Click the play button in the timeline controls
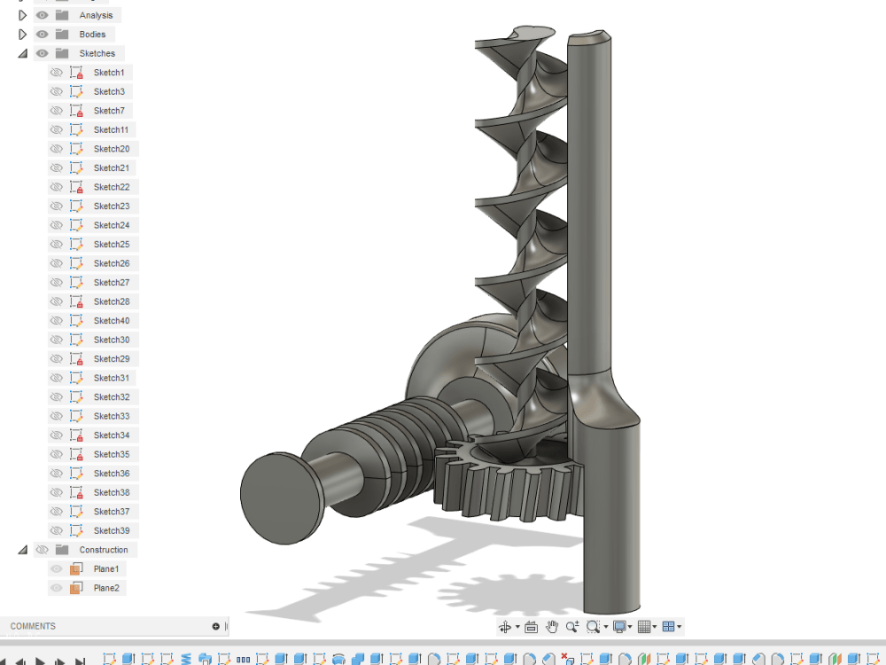This screenshot has width=886, height=665. [x=40, y=659]
